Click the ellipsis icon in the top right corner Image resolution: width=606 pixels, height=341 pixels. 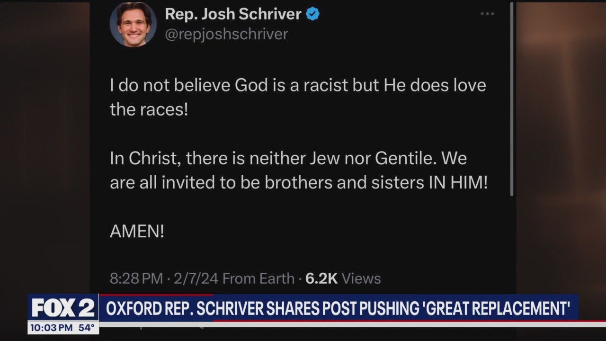[487, 14]
